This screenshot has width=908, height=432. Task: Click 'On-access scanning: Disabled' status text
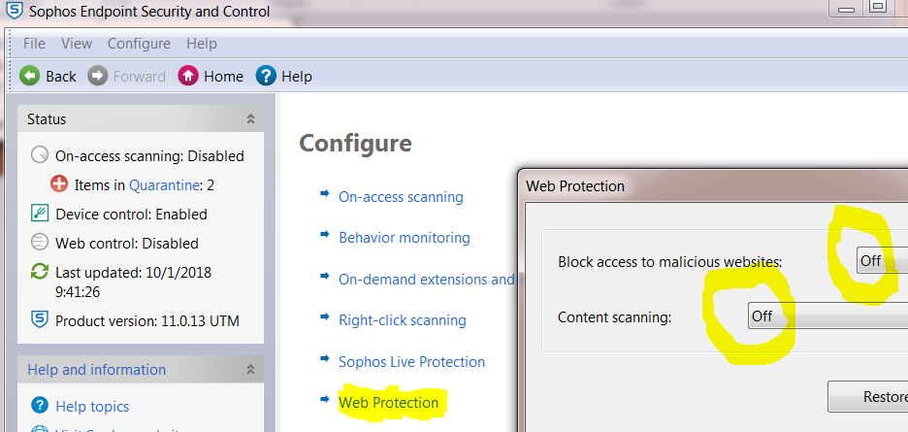149,156
